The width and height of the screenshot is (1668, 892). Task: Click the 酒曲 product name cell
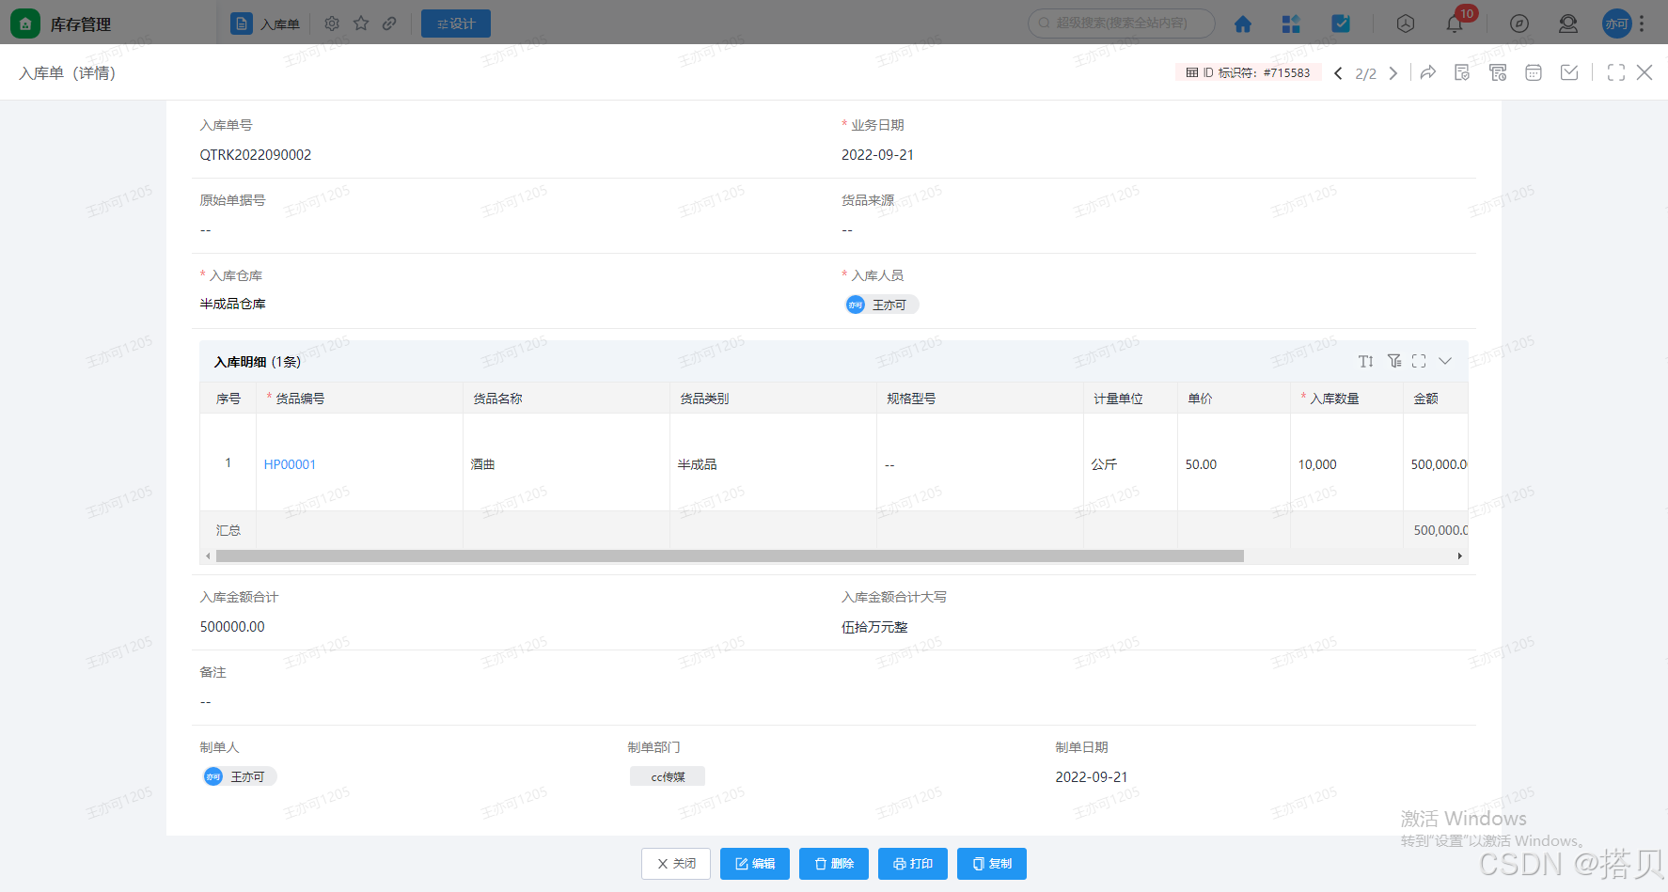(566, 462)
